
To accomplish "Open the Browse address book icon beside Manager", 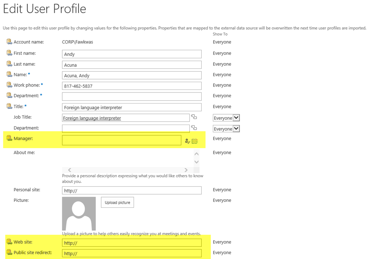I will click(195, 141).
